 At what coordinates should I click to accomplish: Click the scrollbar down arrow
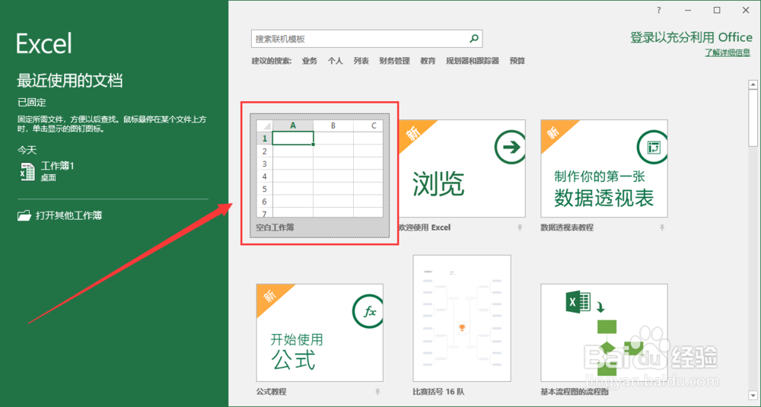753,397
